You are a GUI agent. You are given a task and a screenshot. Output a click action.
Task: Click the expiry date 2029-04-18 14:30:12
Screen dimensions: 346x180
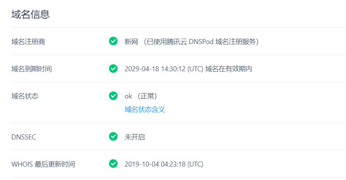(x=155, y=69)
